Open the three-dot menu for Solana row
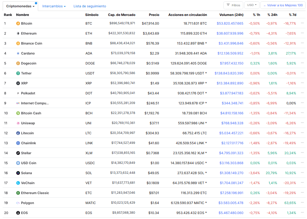The image size is (307, 219). [302, 172]
